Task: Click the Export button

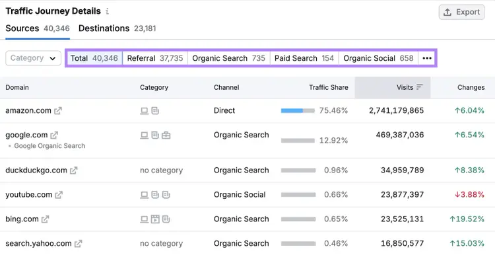Action: pos(461,12)
